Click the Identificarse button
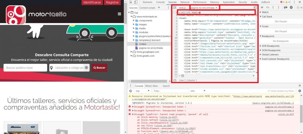 [x=92, y=2]
